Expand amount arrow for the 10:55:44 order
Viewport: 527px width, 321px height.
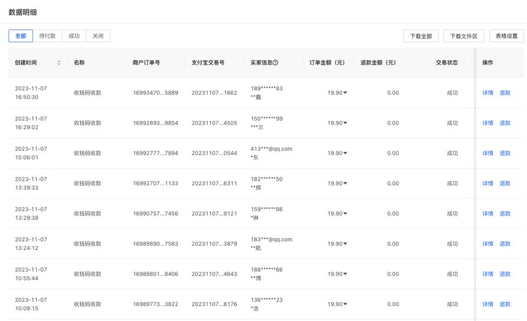(x=345, y=274)
